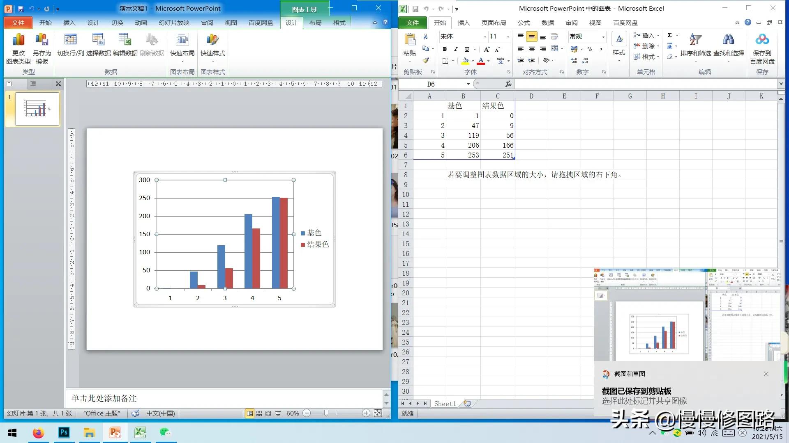This screenshot has width=789, height=443.
Task: Click Excel Font Color red swatch
Action: coord(481,61)
